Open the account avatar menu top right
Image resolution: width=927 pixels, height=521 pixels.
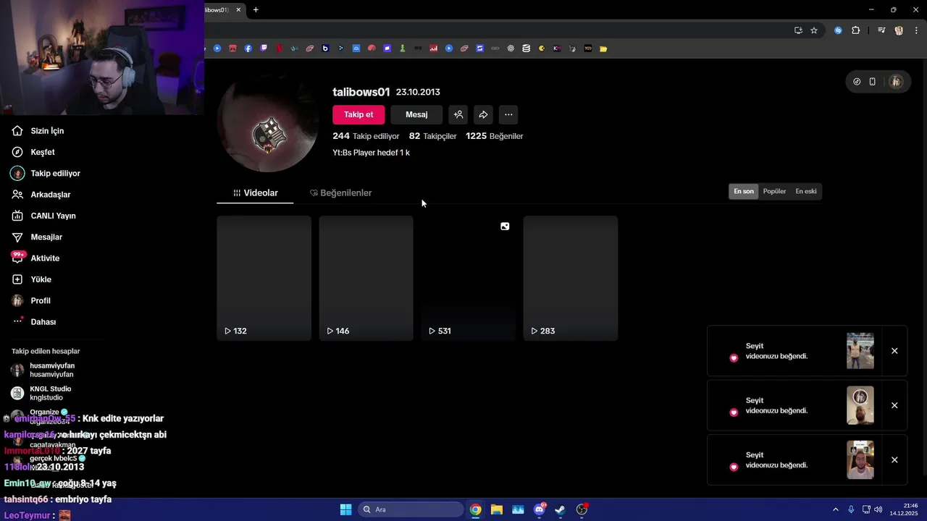[x=896, y=82]
